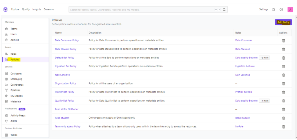Viewport: 297px width, 140px height.
Task: Expand the Govern dropdown menu
Action: [49, 10]
